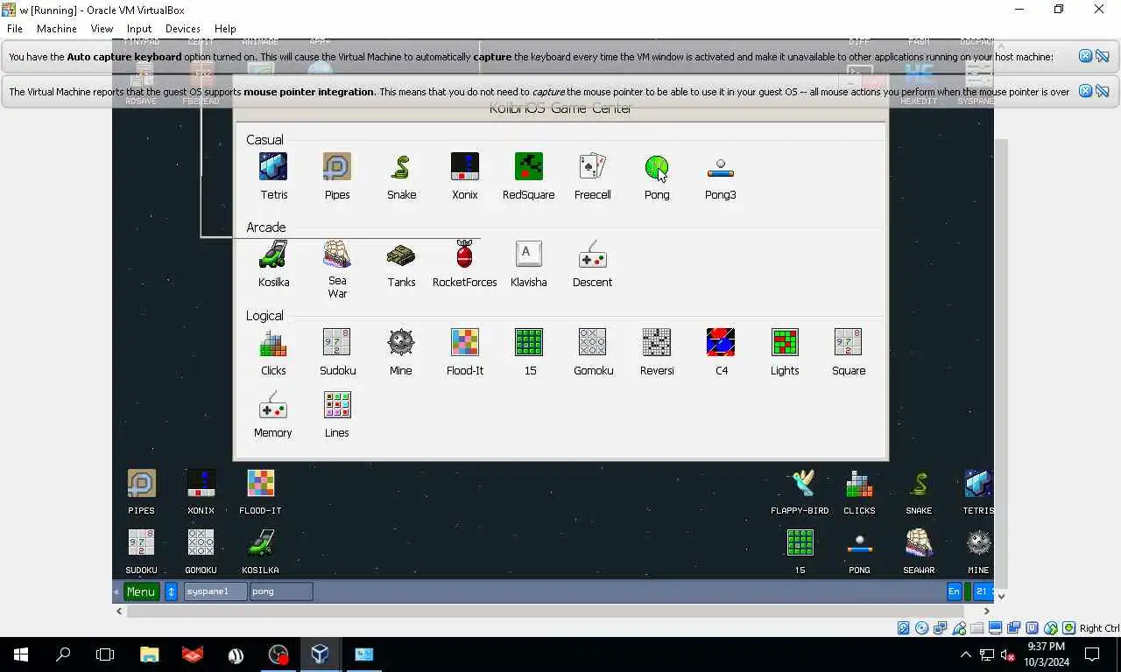Click the blue arrows button beside Menu
Screen dimensions: 1121x672
point(172,591)
